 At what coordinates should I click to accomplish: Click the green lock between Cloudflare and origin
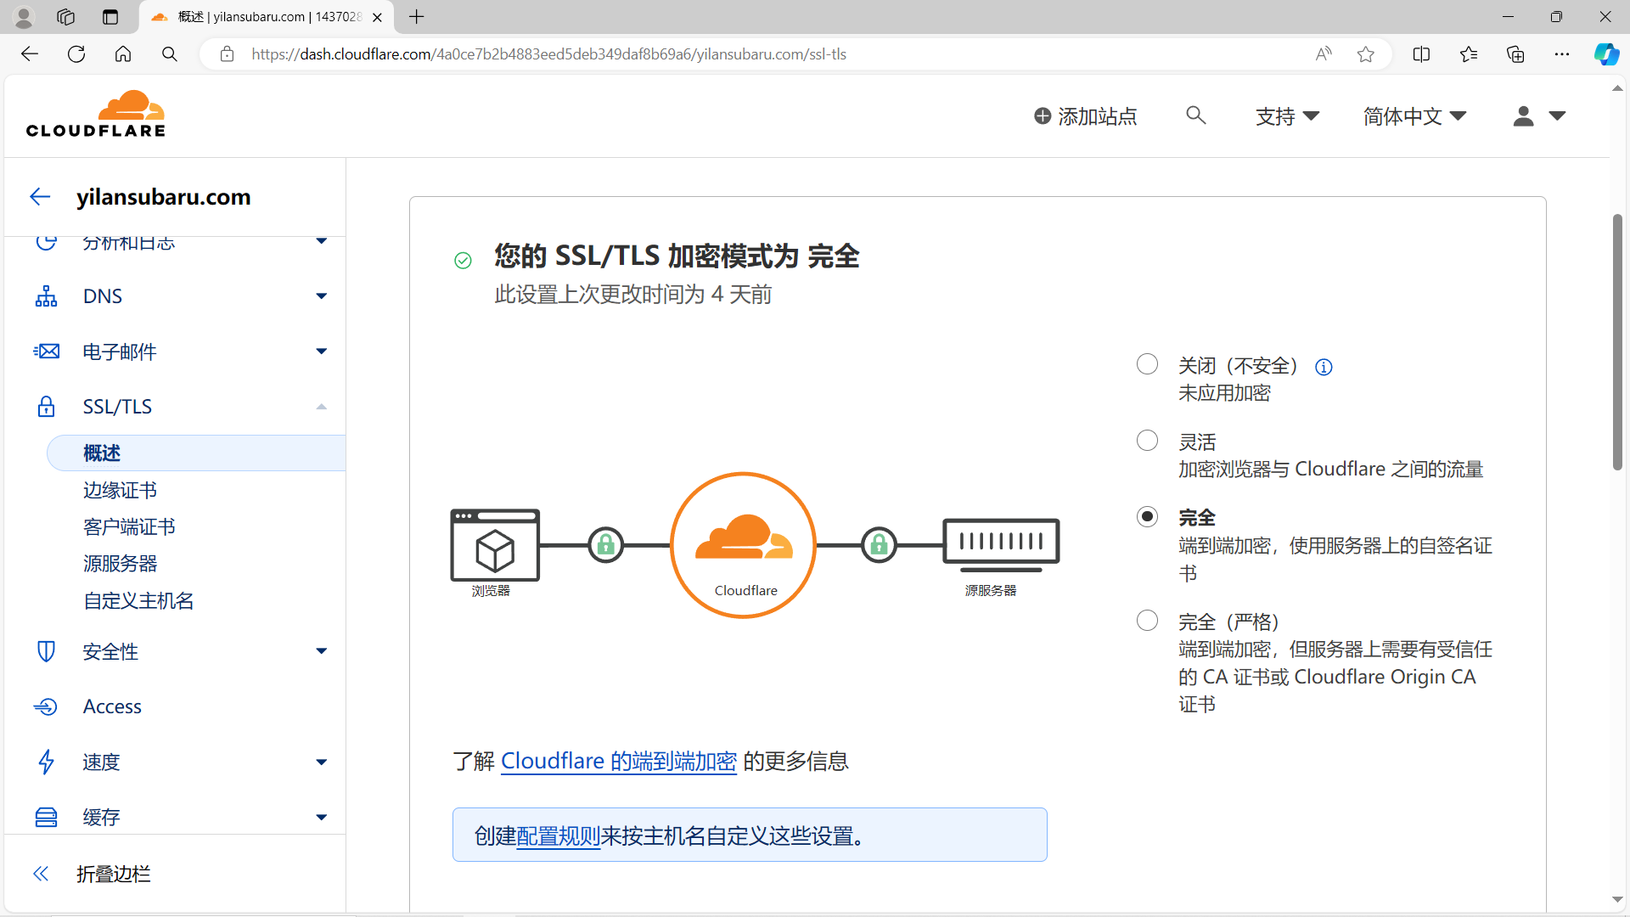(880, 545)
